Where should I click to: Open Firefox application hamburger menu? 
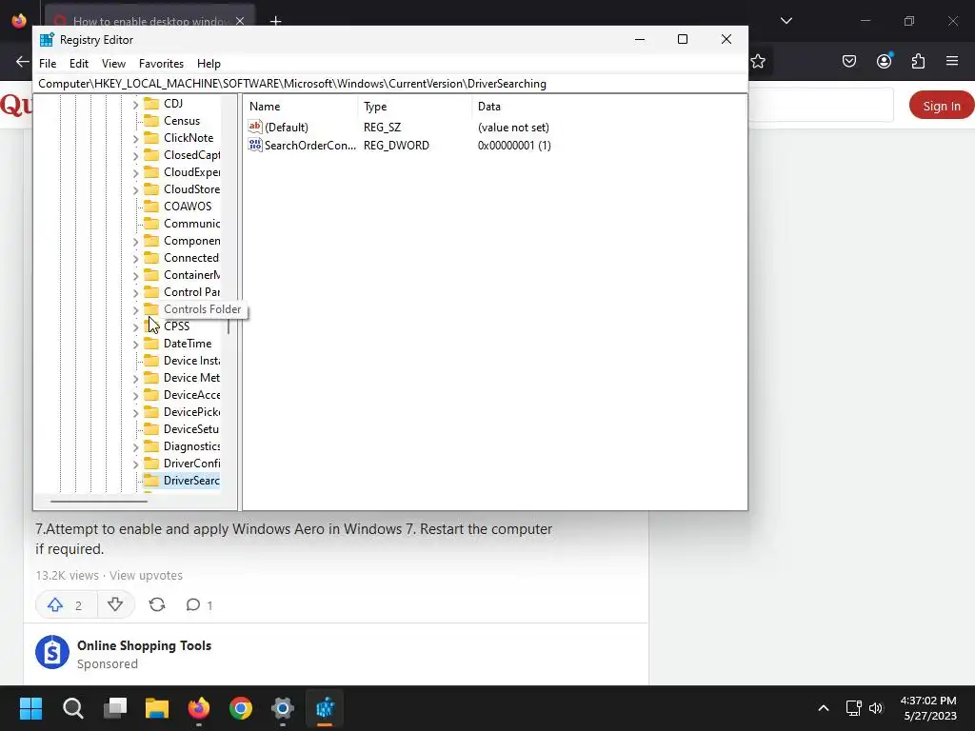pos(952,61)
